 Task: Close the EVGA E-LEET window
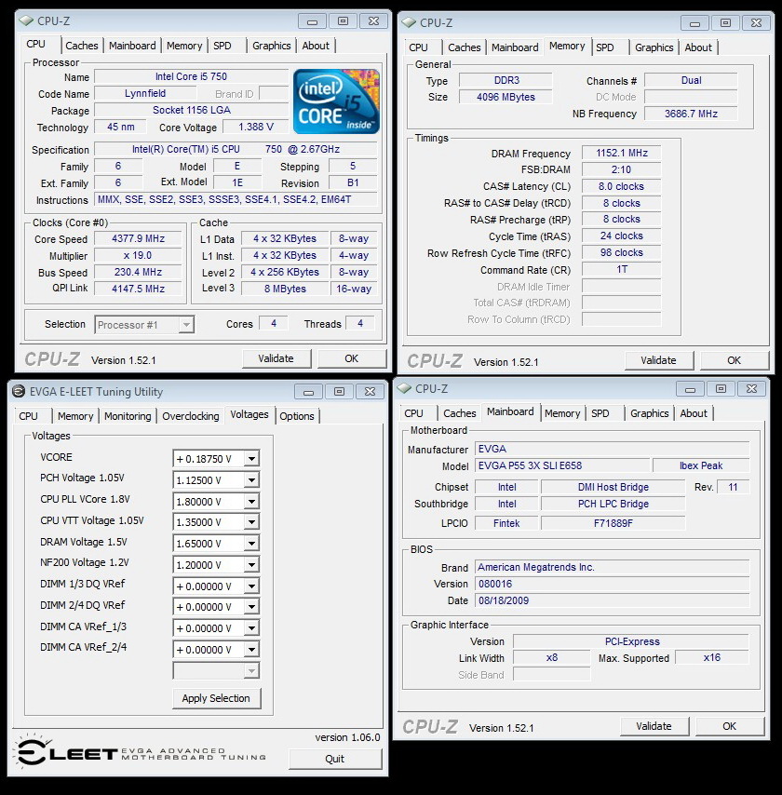click(371, 392)
